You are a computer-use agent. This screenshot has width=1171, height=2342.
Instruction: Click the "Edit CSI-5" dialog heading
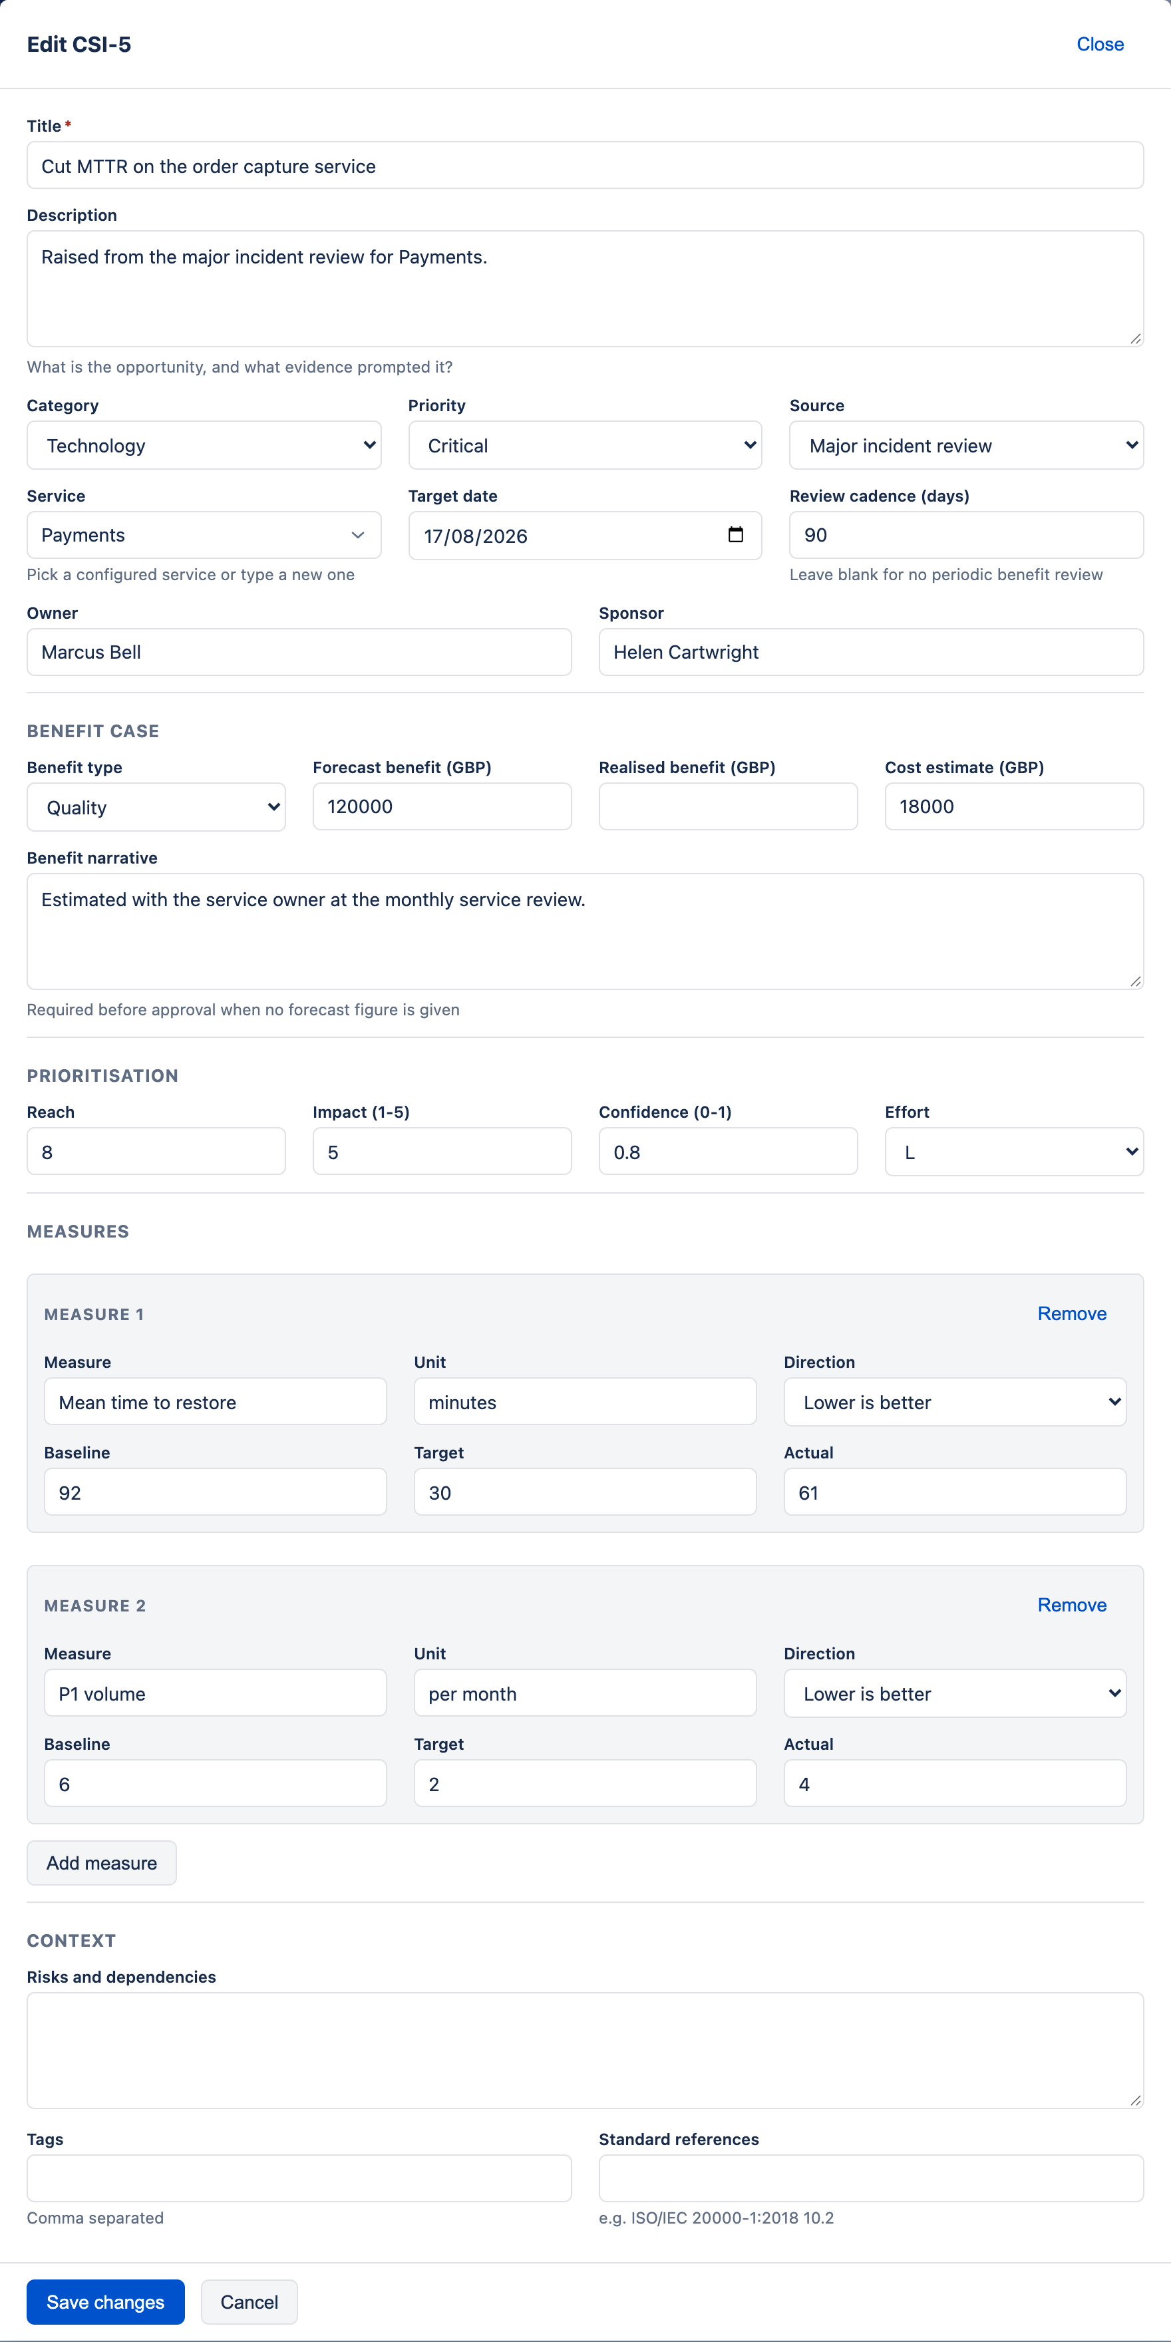click(x=79, y=45)
